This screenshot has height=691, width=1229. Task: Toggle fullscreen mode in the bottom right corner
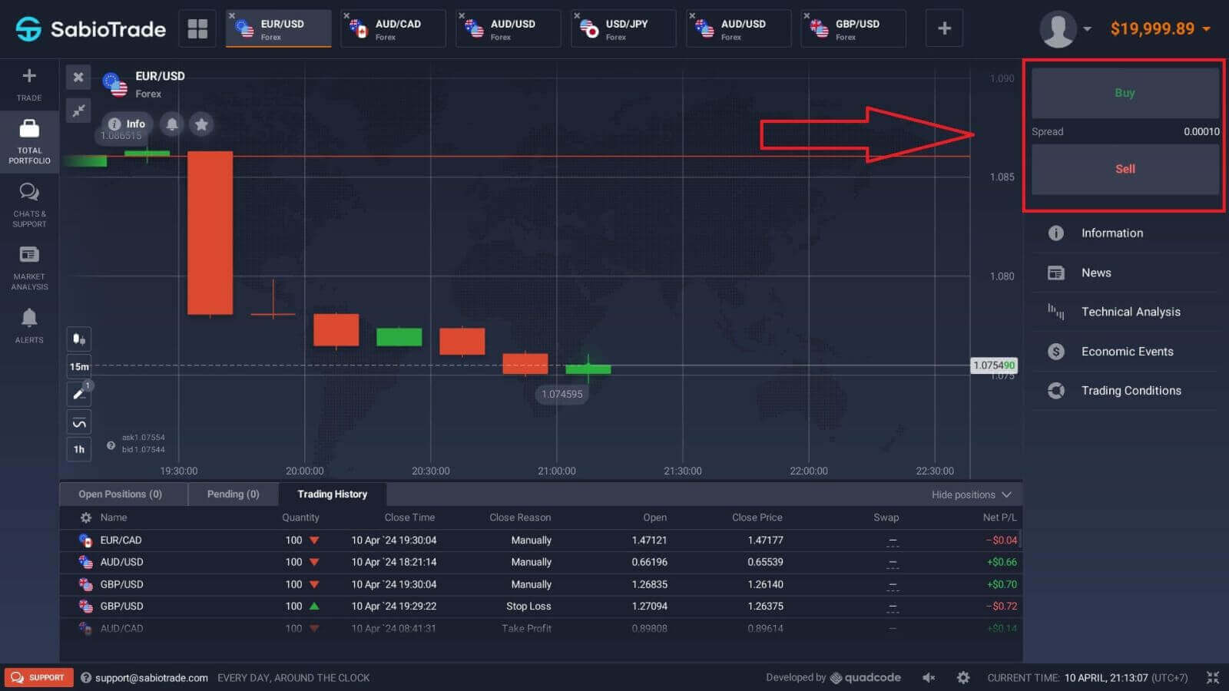1214,677
